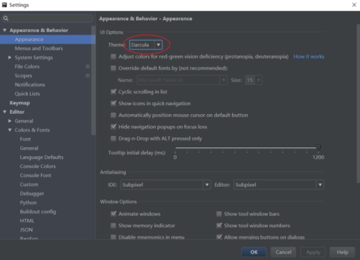Open the Editor antialiasing dropdown
The image size is (360, 260).
click(279, 185)
